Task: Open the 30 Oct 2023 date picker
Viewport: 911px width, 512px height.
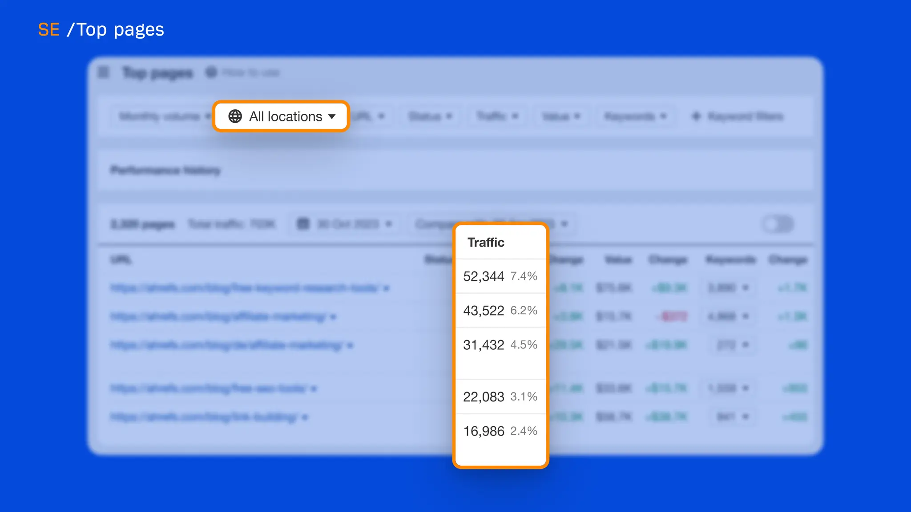Action: pyautogui.click(x=345, y=224)
